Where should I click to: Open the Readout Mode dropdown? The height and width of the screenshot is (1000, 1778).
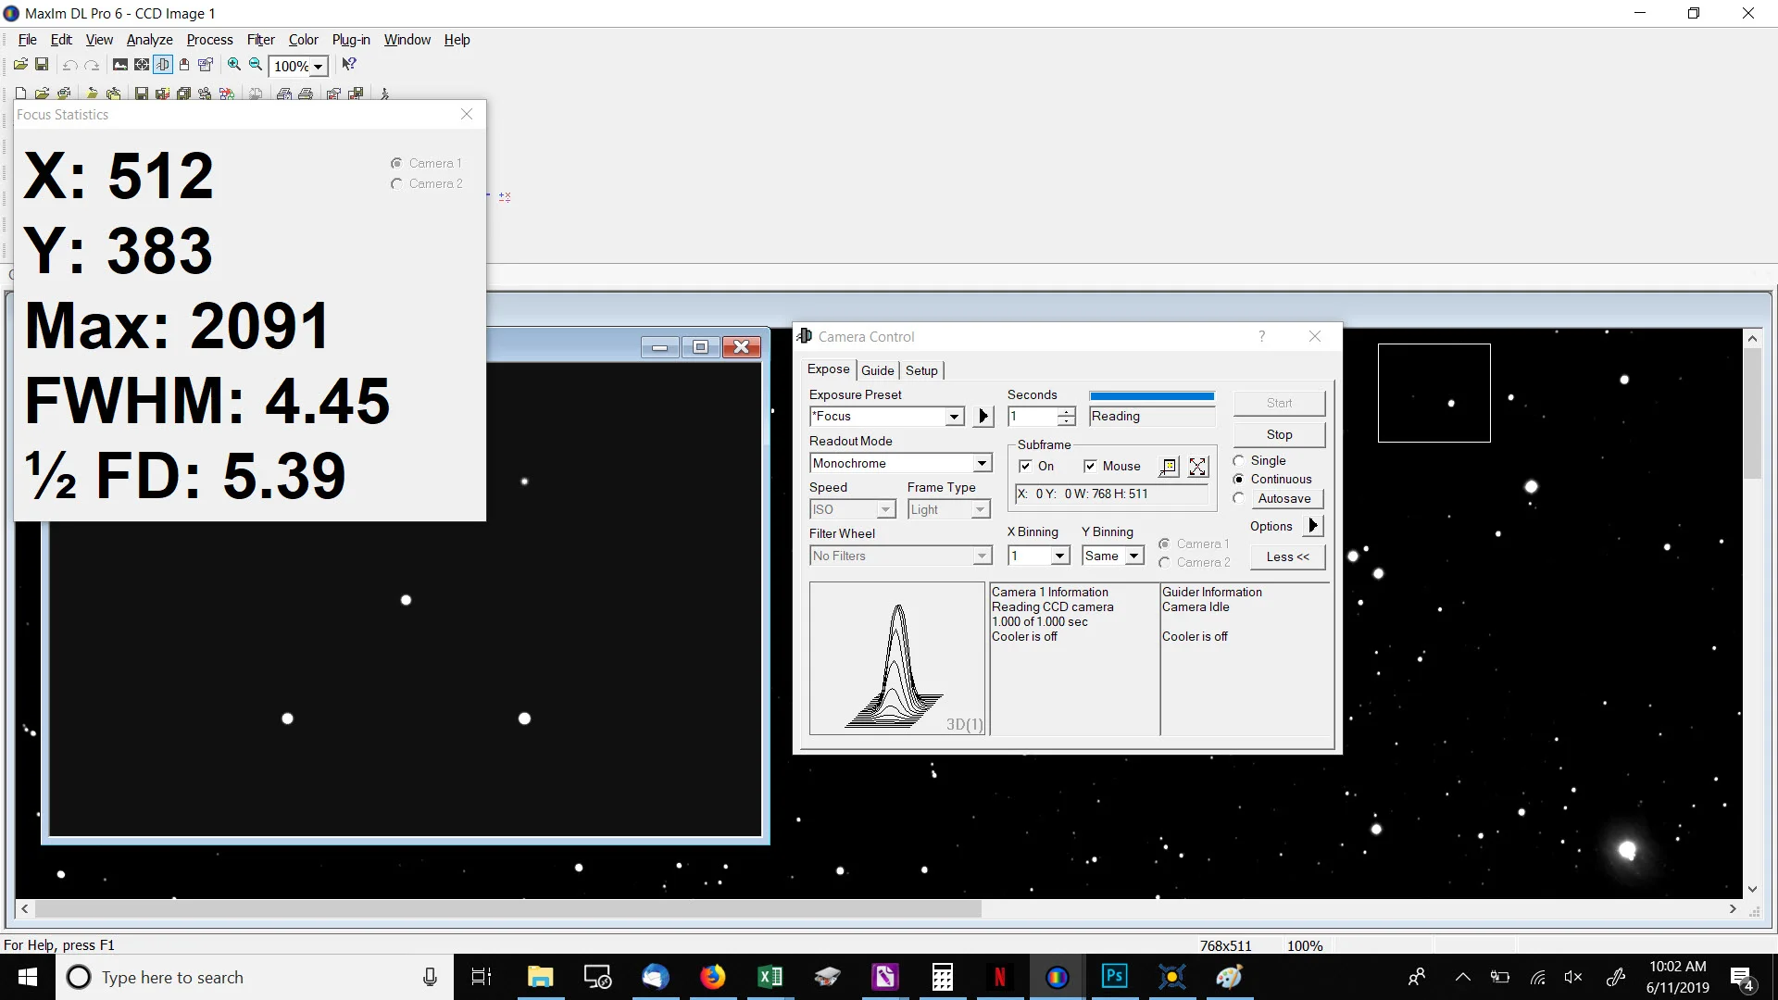[982, 463]
